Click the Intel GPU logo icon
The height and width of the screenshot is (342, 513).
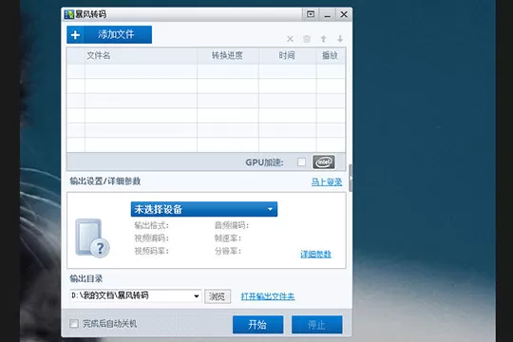click(x=324, y=162)
